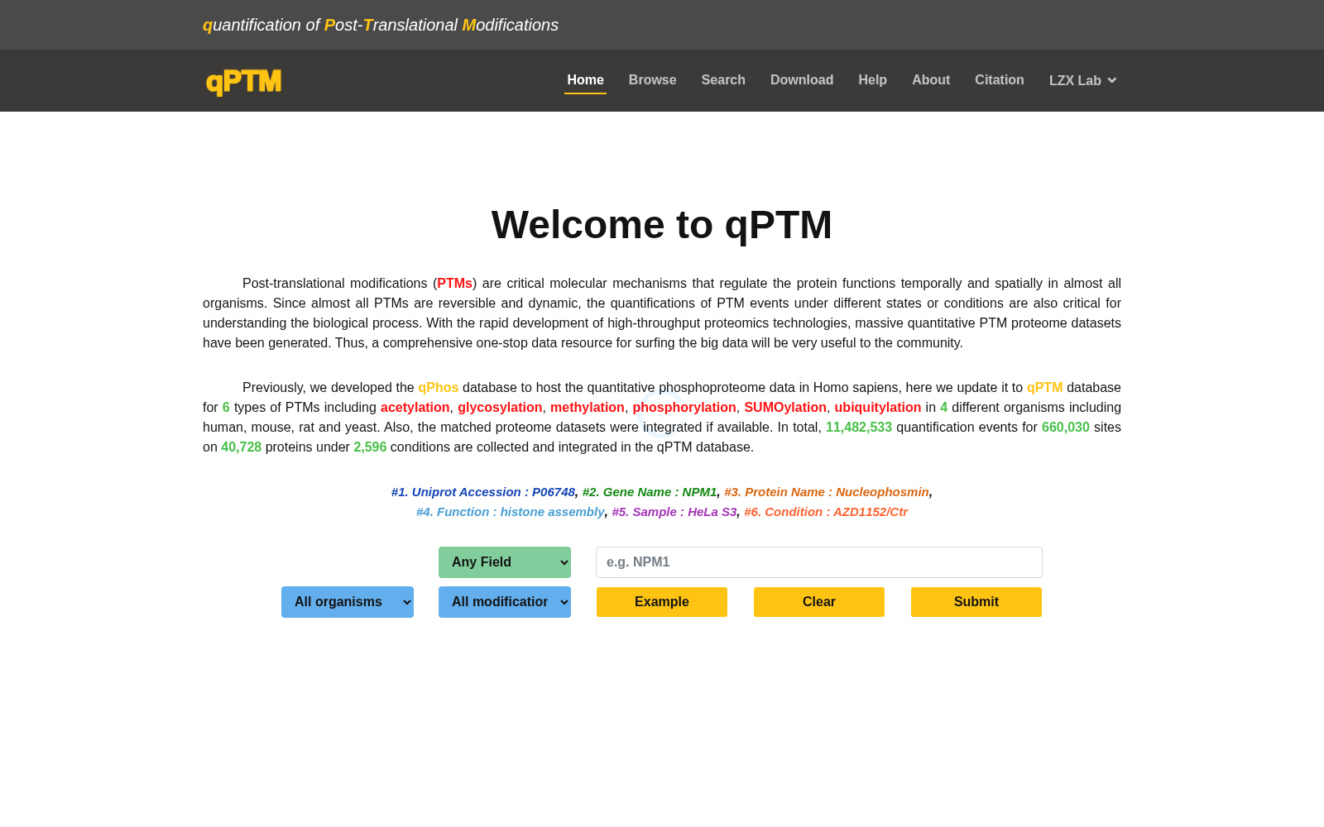Click the Protein Name Nucleophosmin example
The height and width of the screenshot is (827, 1324).
(x=827, y=492)
